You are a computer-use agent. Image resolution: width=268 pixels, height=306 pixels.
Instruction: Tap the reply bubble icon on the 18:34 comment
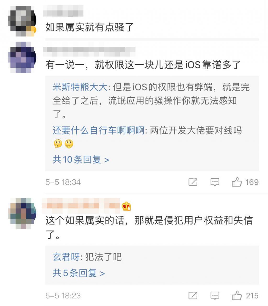tap(215, 182)
